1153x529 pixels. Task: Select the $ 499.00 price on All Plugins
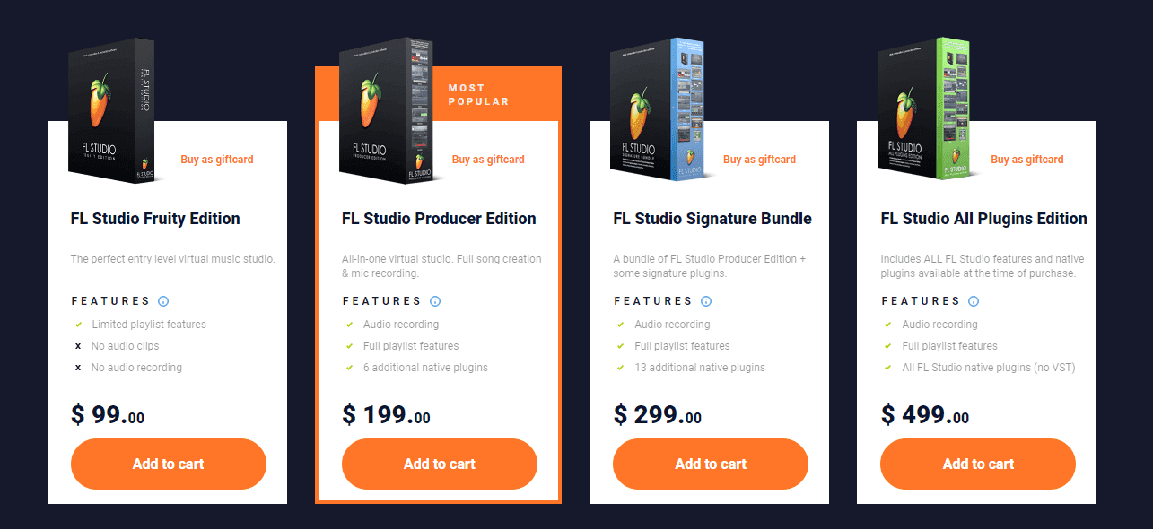pos(925,415)
